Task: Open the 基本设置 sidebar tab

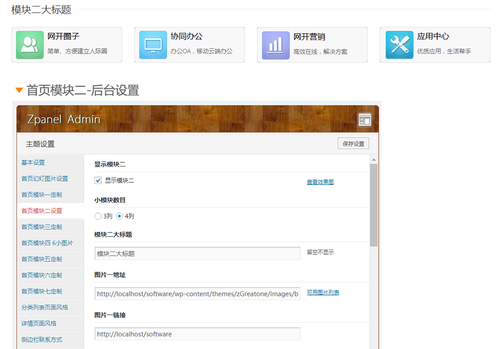Action: pos(51,163)
